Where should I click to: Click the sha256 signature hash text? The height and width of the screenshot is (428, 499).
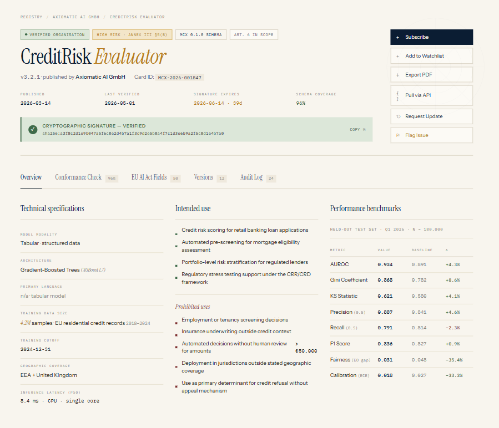click(x=133, y=134)
